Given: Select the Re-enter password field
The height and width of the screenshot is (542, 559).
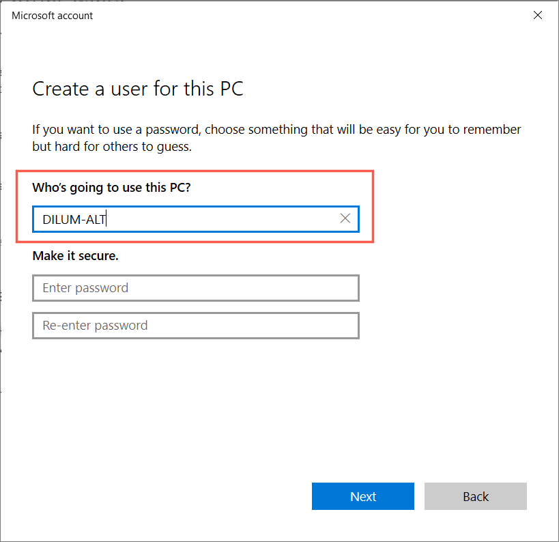Looking at the screenshot, I should (x=195, y=326).
